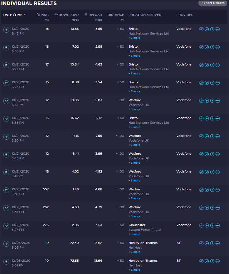Share the 5:45 PM result on Facebook
This screenshot has width=229, height=274.
point(212,154)
